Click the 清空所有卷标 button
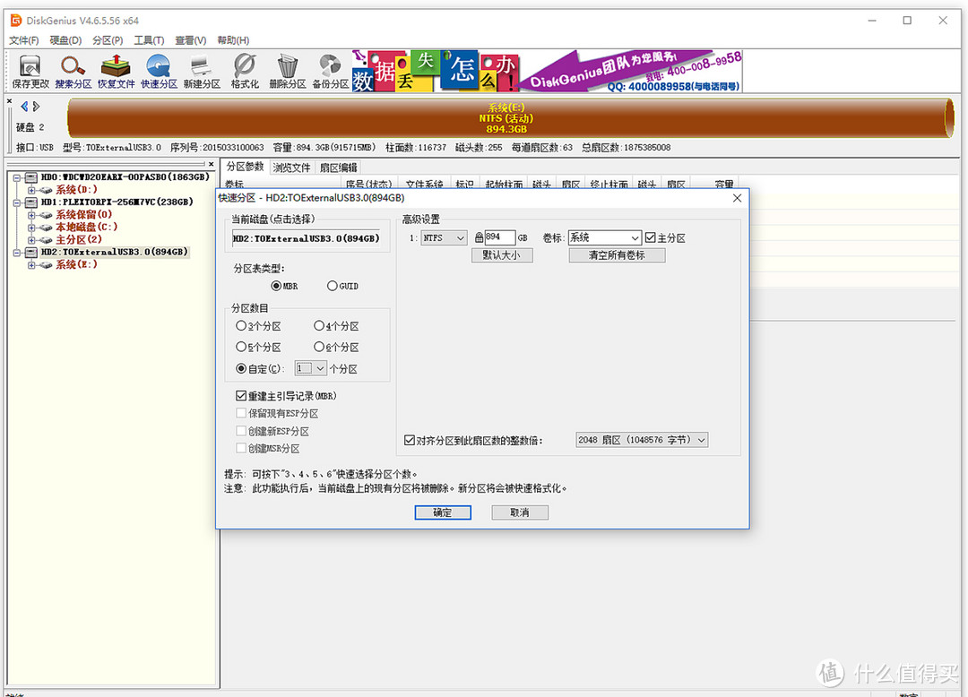 tap(617, 255)
